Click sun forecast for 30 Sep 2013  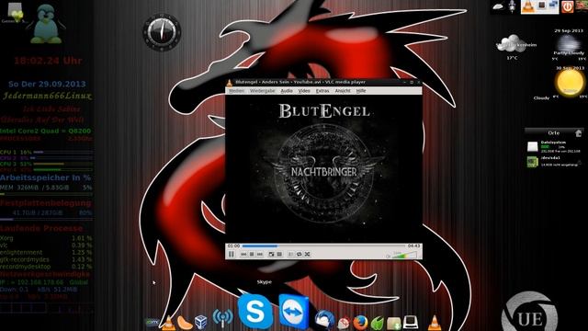click(570, 82)
